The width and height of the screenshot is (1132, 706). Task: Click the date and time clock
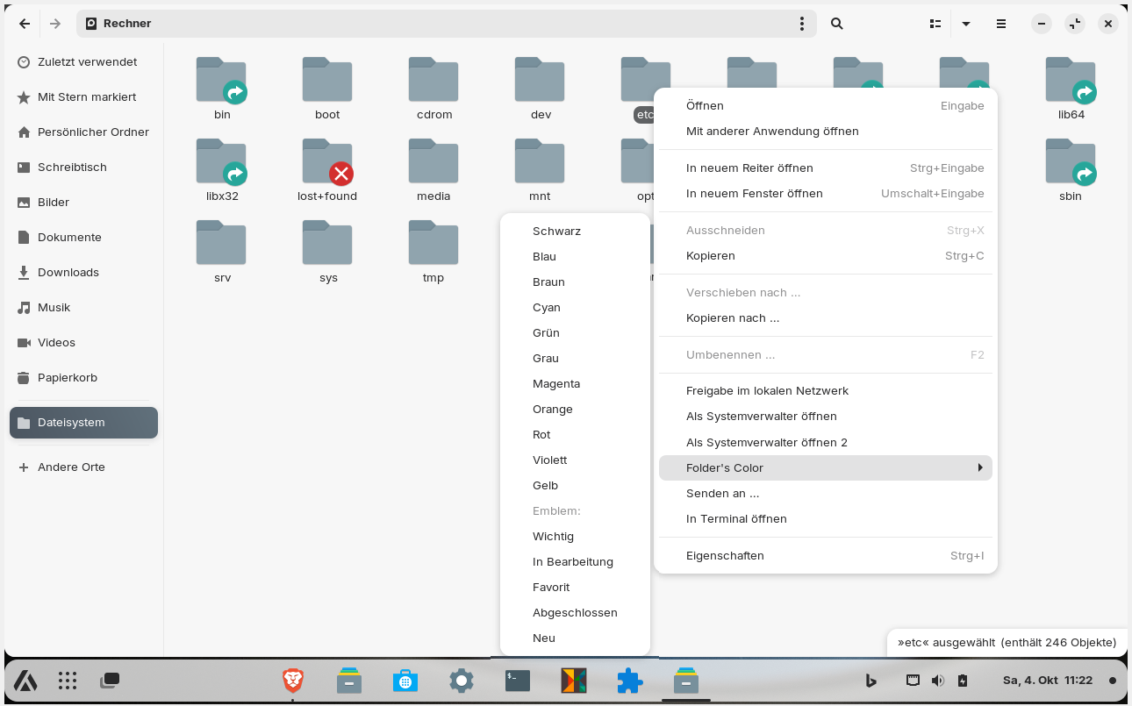click(1047, 681)
